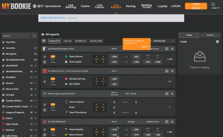Click the eSoccer Bots icon in sidebar
The image size is (223, 137).
point(3,89)
